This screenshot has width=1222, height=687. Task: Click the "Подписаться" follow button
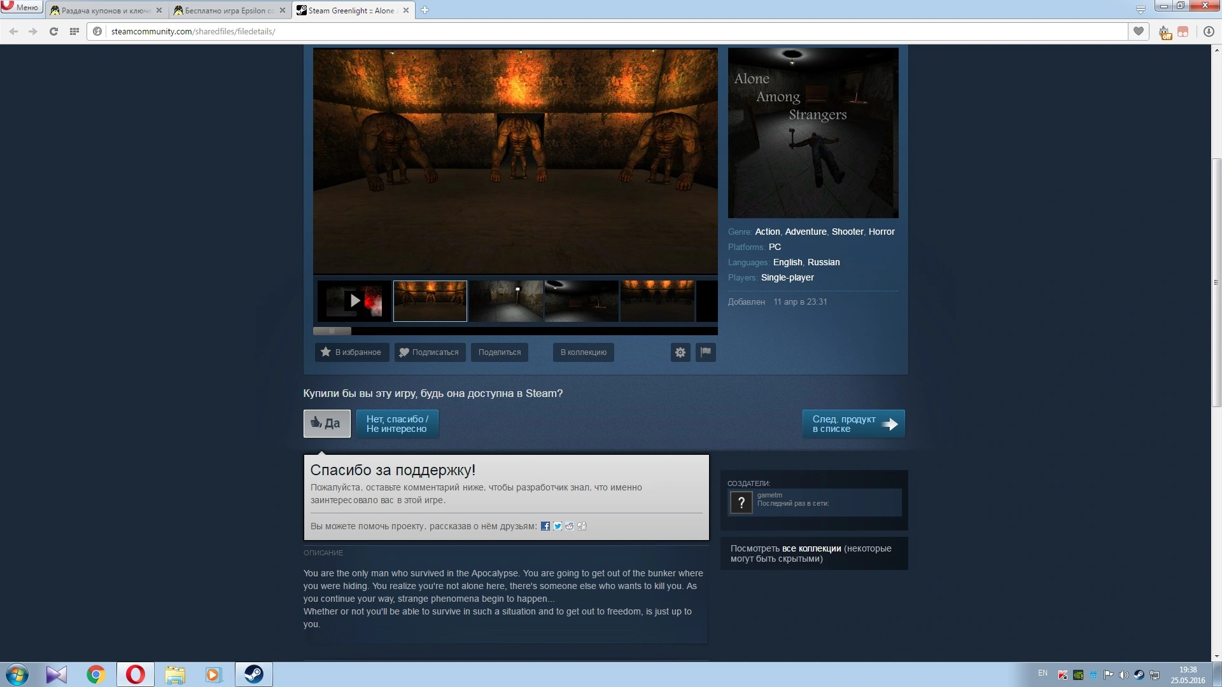tap(430, 352)
